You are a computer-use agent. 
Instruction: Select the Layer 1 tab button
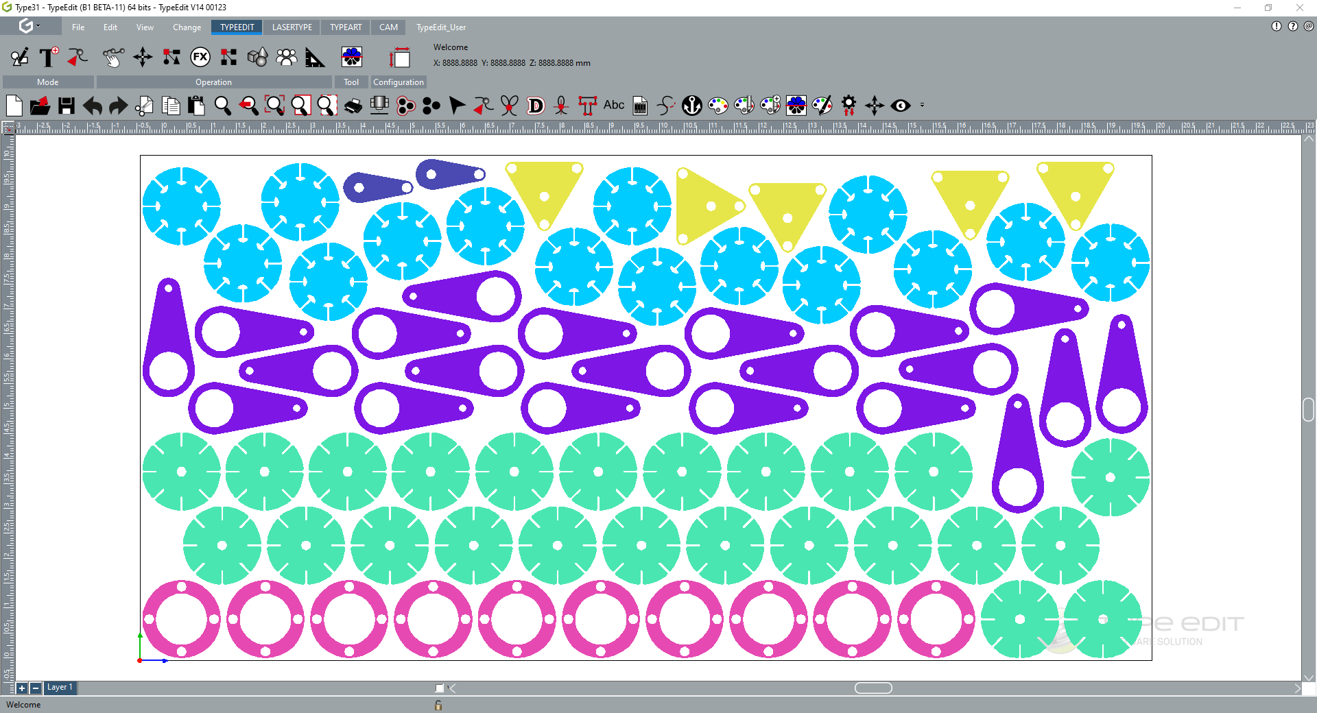60,687
